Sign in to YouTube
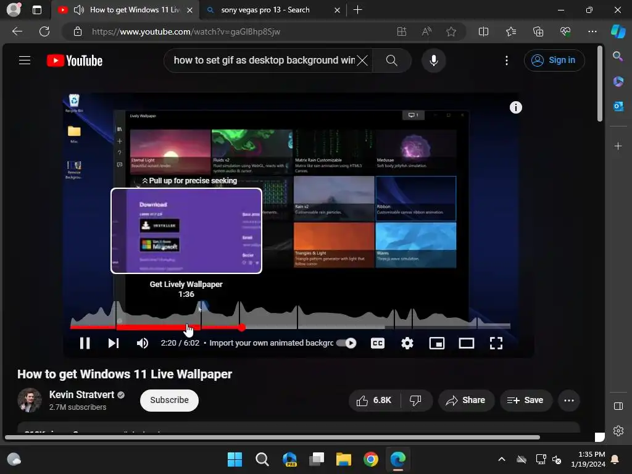Screen dimensions: 632x474 (x=554, y=60)
